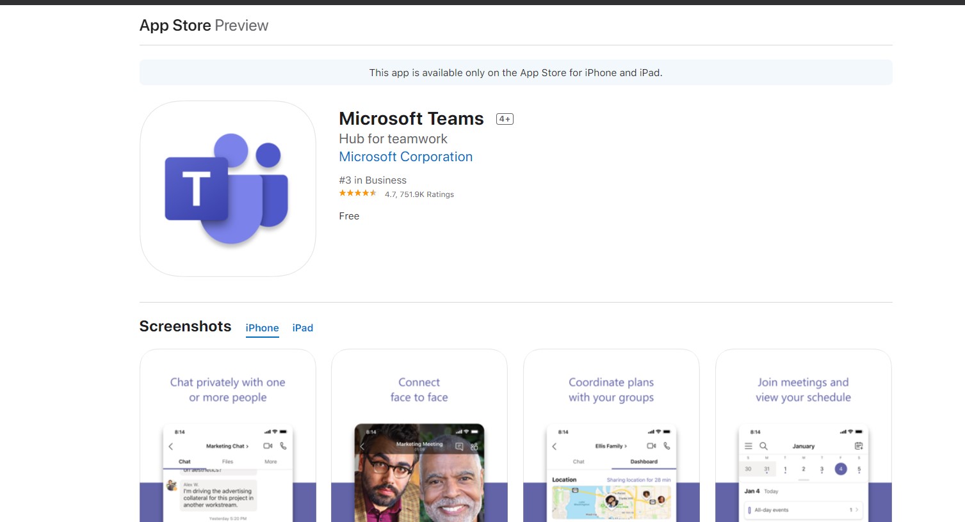
Task: Click the '#3 in Business' ranking text
Action: [373, 180]
